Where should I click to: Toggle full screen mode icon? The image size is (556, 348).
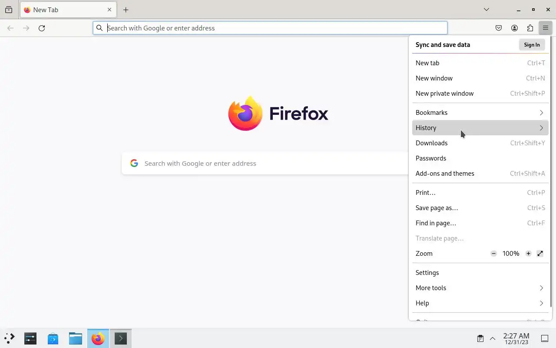(540, 254)
